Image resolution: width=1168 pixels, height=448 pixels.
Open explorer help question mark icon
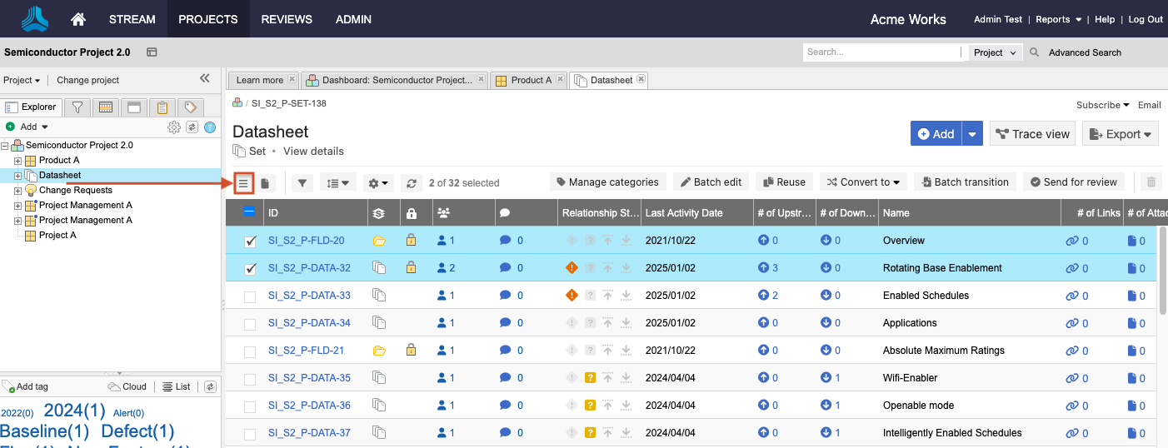pyautogui.click(x=210, y=127)
